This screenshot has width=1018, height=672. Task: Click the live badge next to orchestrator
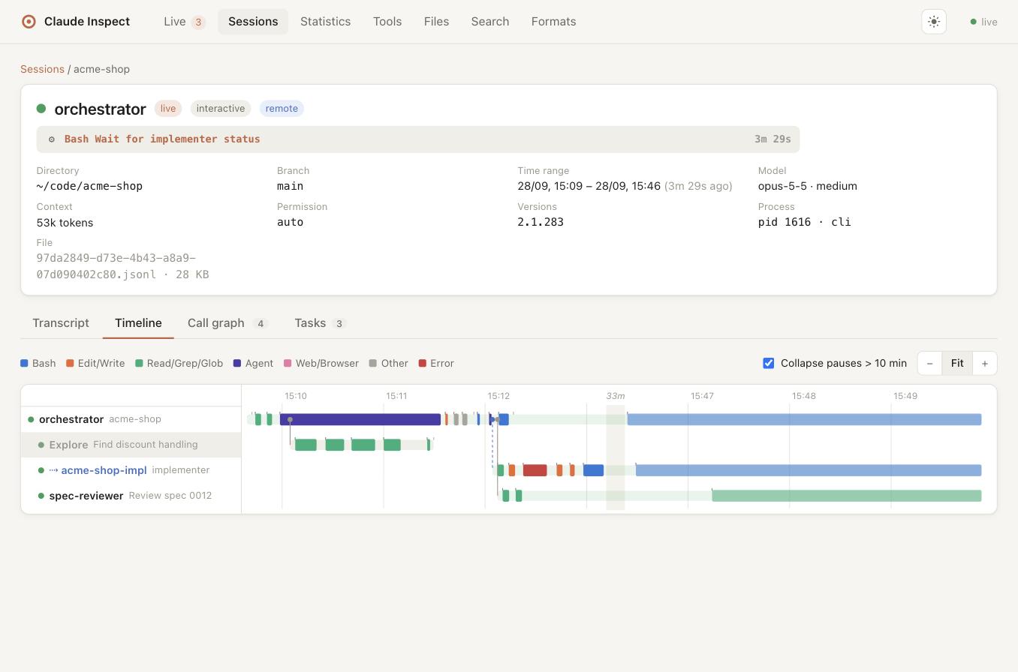tap(168, 109)
